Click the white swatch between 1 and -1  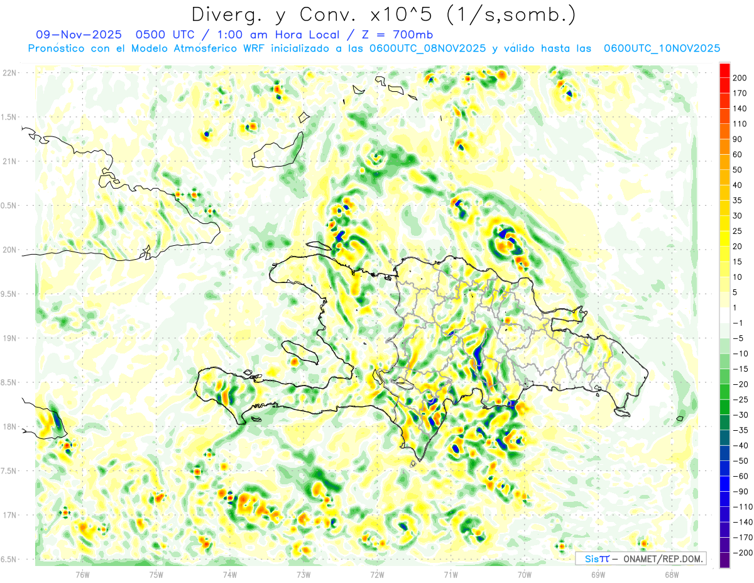click(724, 316)
